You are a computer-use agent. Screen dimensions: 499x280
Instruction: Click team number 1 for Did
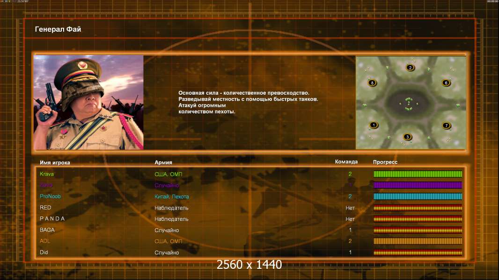tap(350, 252)
